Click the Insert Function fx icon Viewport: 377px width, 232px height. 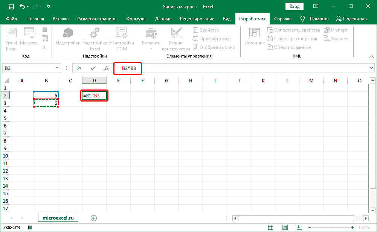[107, 68]
